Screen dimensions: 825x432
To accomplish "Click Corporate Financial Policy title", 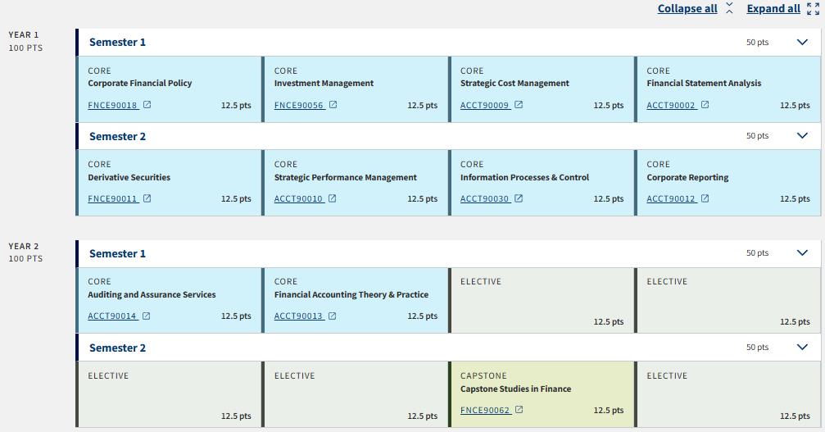I will pyautogui.click(x=140, y=83).
